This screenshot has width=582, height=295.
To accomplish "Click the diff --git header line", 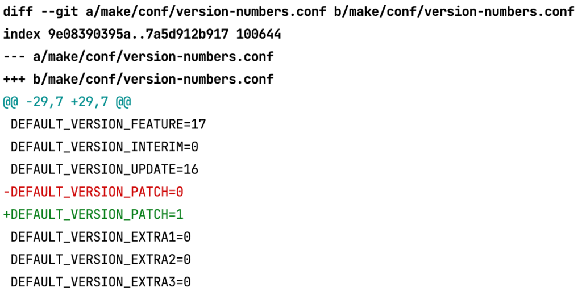I will click(x=227, y=12).
